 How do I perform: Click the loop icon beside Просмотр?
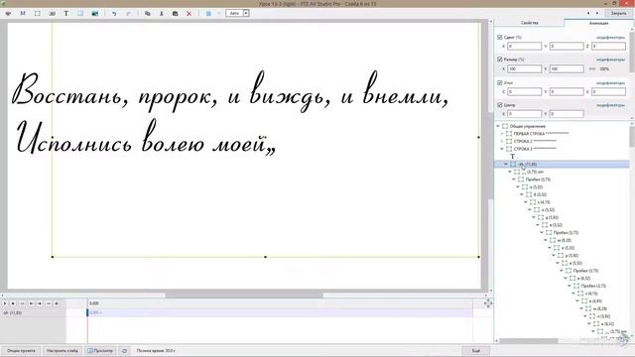125,350
